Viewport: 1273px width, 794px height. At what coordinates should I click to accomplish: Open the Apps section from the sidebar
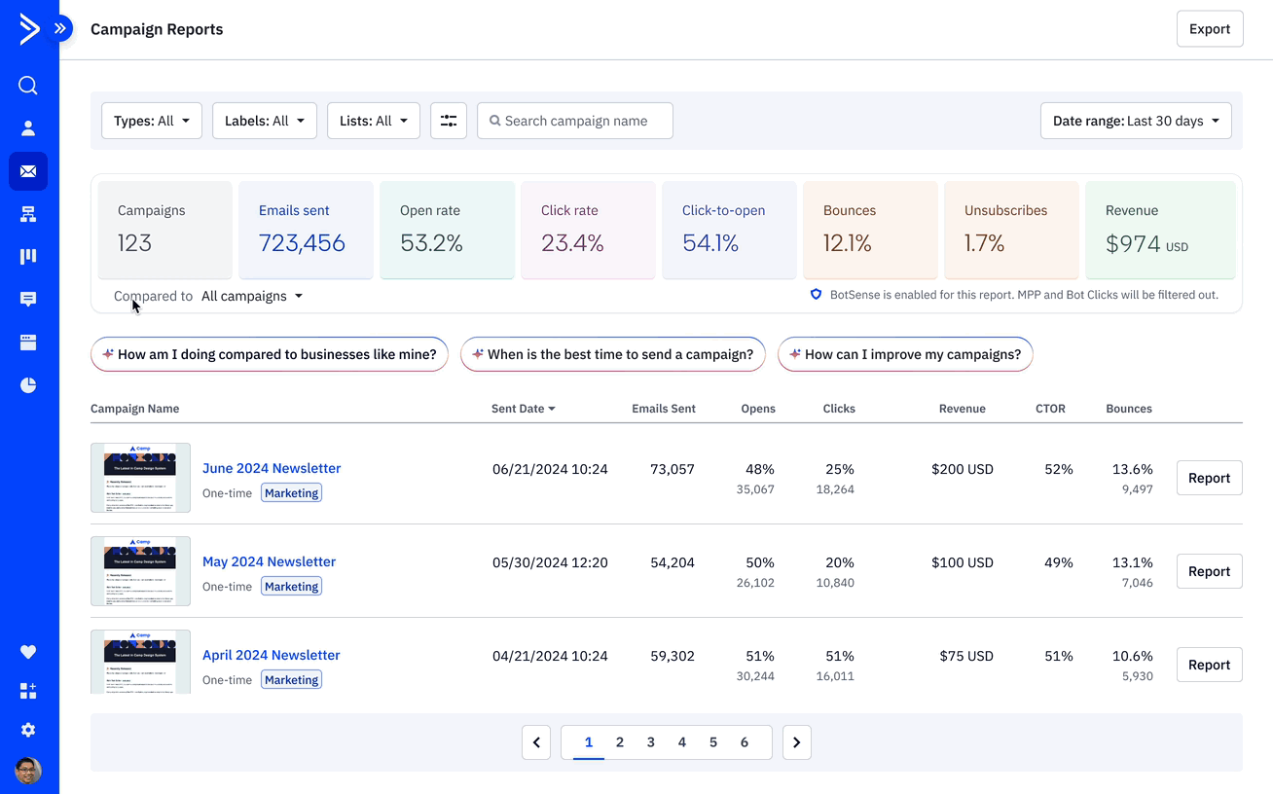[x=27, y=691]
